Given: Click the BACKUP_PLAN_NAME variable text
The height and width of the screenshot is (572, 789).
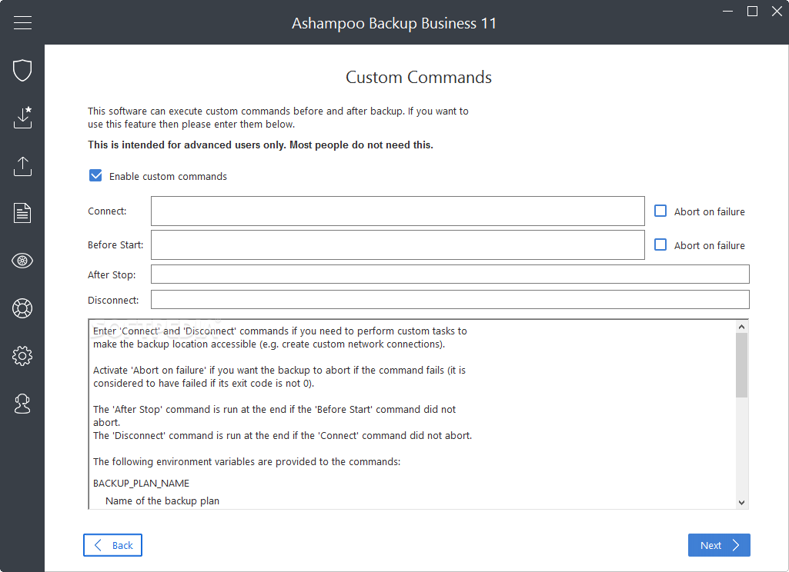Looking at the screenshot, I should [141, 483].
